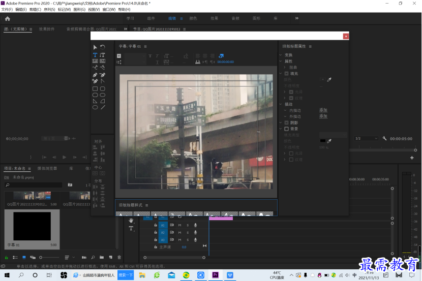Open Premiere Pro from the taskbar
422x281 pixels.
point(215,275)
